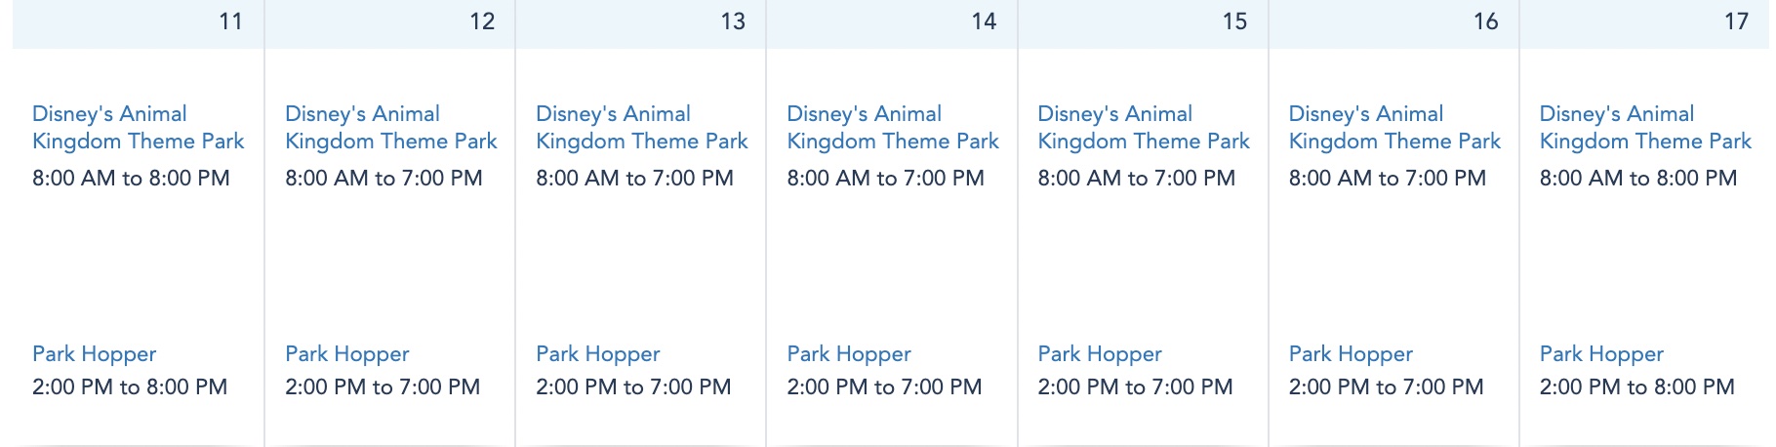Click Park Hopper link on day 11
Viewport: 1776px width, 447px height.
click(94, 354)
